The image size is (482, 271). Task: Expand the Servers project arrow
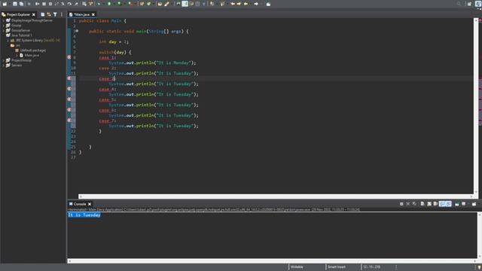[x=3, y=65]
